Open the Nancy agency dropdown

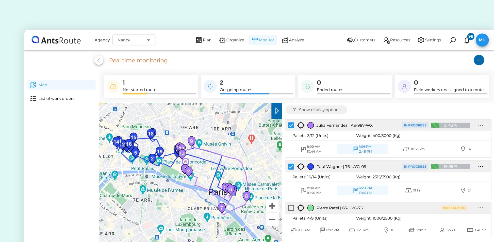[x=134, y=40]
